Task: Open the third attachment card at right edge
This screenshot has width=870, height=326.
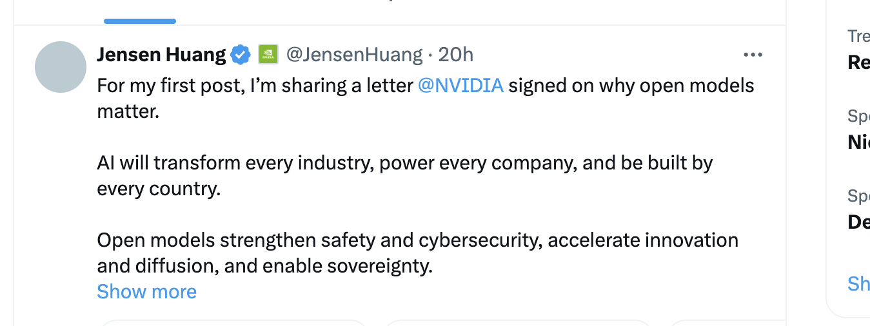Action: (726, 323)
